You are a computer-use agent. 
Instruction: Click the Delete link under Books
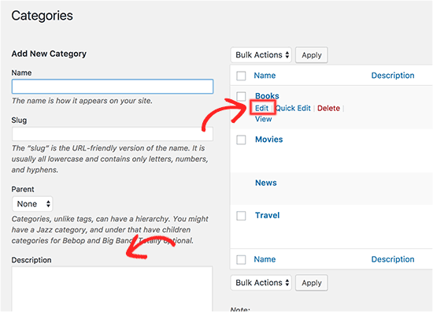pos(328,108)
